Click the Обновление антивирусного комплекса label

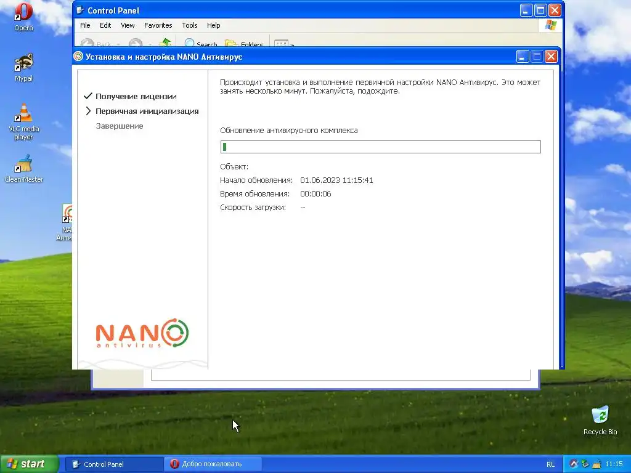pos(288,131)
